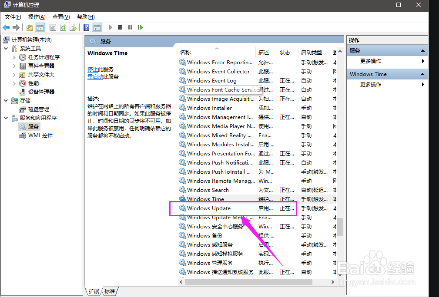Click the 停止 service link
This screenshot has height=297, width=439.
(93, 69)
